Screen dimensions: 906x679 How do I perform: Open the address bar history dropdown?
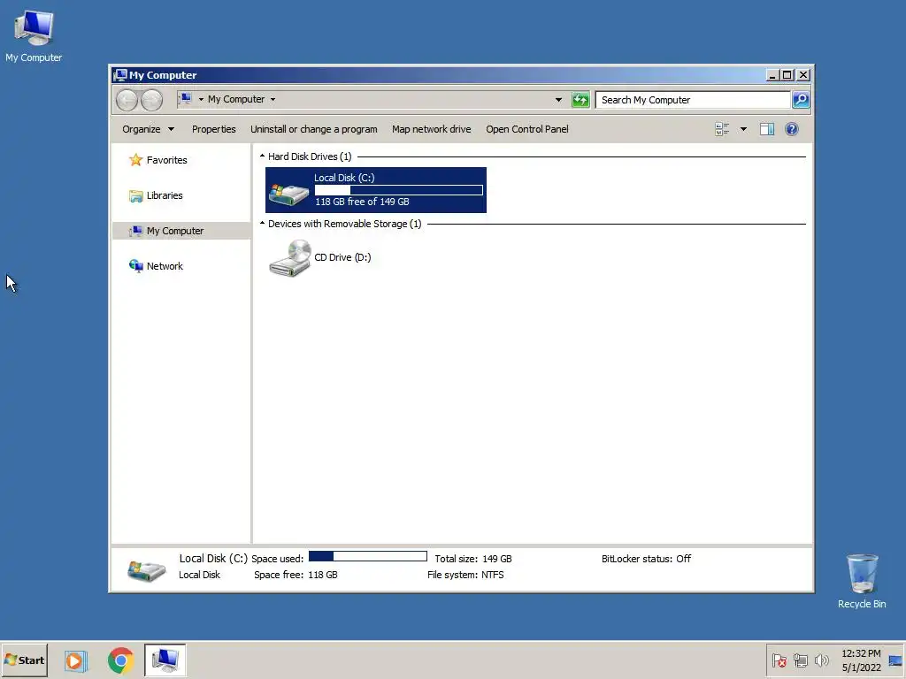pos(558,100)
